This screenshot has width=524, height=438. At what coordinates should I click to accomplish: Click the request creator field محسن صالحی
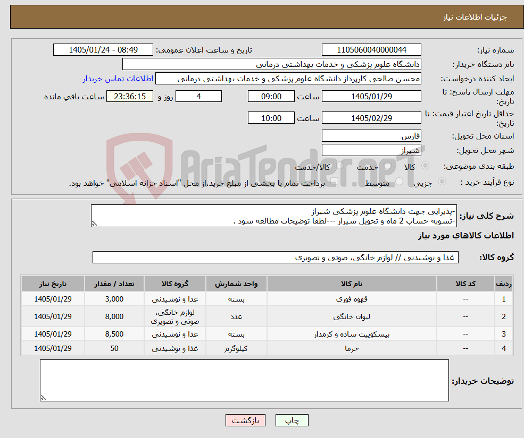[x=288, y=79]
